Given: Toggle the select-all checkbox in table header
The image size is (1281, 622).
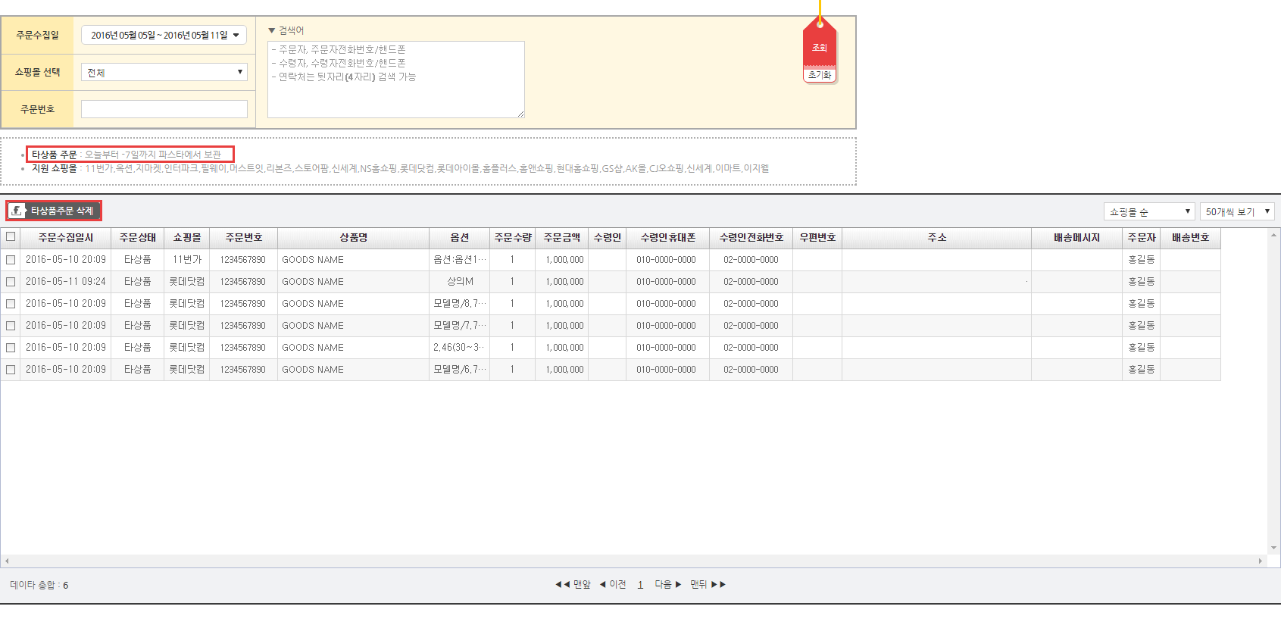Looking at the screenshot, I should [x=11, y=236].
